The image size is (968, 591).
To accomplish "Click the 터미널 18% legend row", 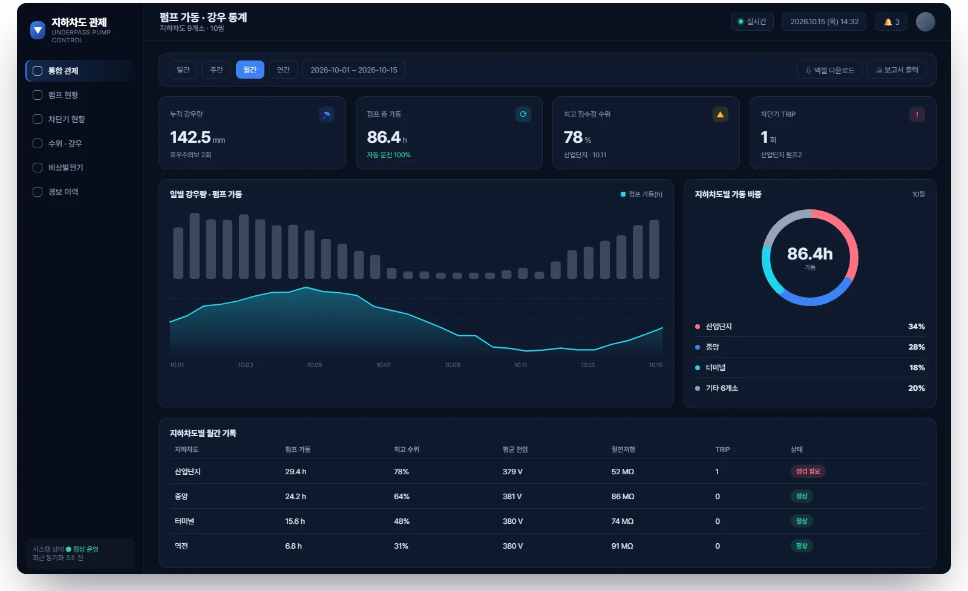I will point(810,368).
